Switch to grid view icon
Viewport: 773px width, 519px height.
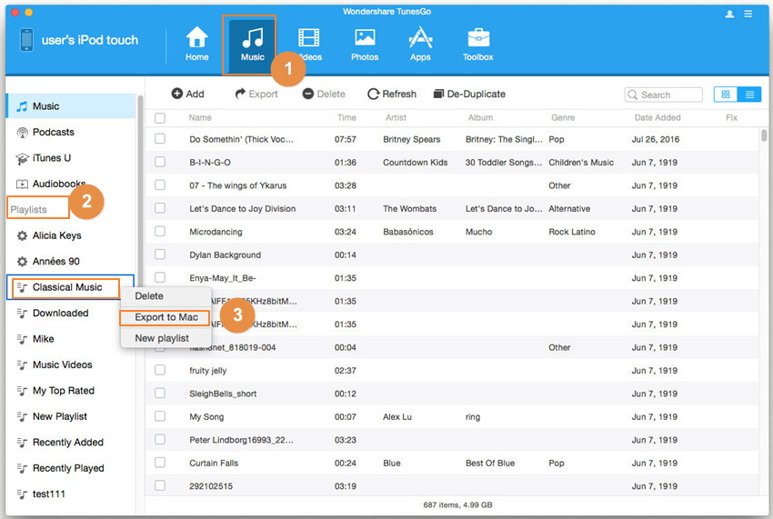(x=726, y=95)
